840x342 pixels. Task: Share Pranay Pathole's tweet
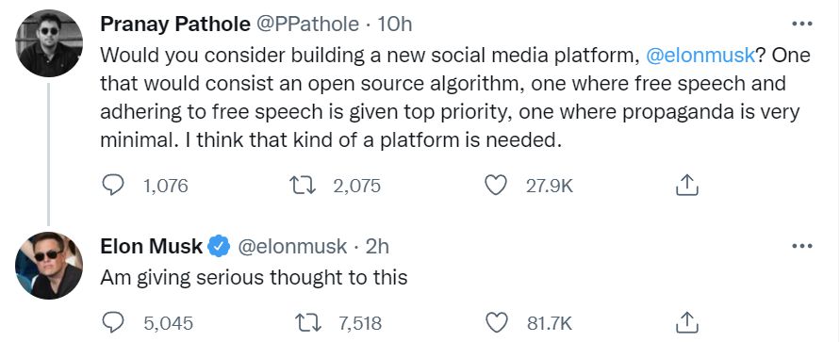(x=686, y=186)
